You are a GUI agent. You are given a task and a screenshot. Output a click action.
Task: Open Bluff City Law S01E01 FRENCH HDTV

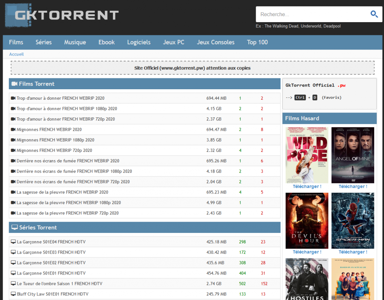[52, 294]
